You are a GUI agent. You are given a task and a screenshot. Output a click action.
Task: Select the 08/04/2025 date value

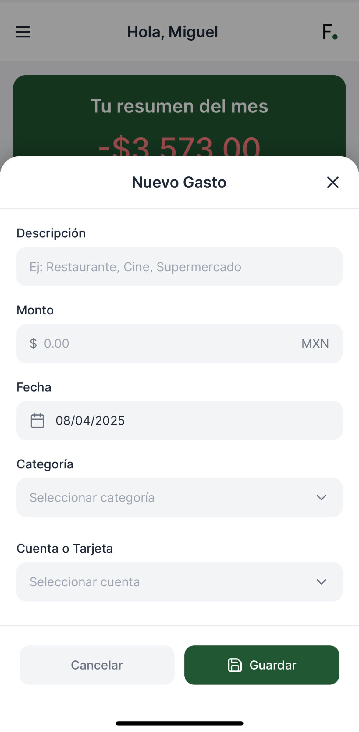coord(90,421)
